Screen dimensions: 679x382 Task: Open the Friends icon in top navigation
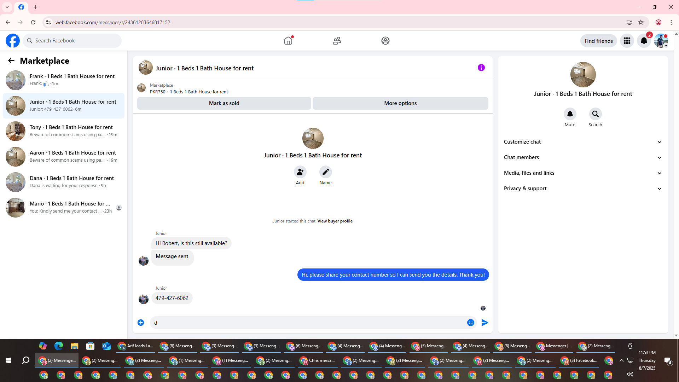coord(337,41)
